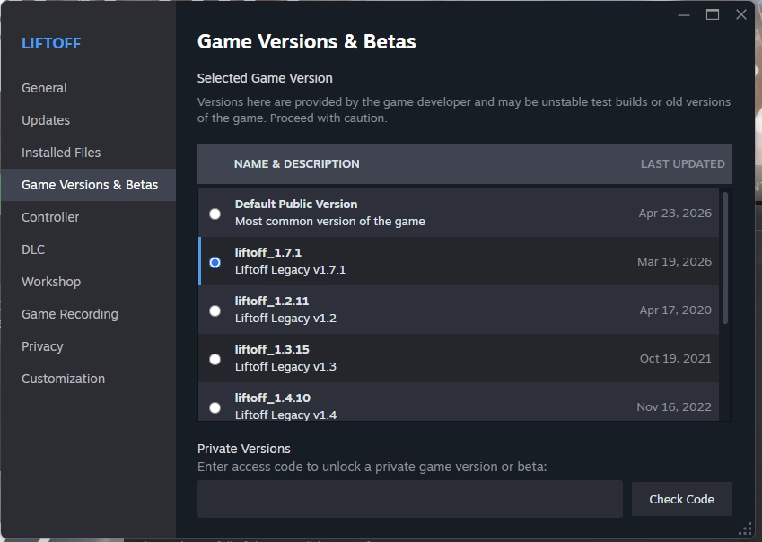This screenshot has width=762, height=542.
Task: Select the Default Public Version radio button
Action: coord(215,214)
